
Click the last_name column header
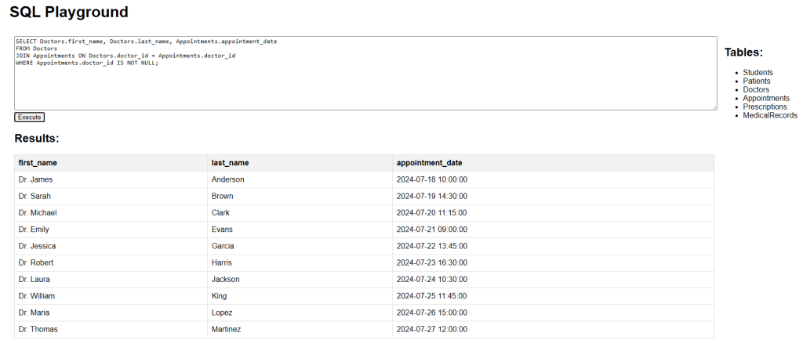(x=300, y=163)
